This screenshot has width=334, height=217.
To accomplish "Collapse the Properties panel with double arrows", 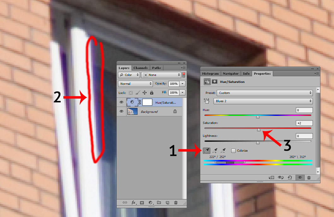I will [312, 69].
